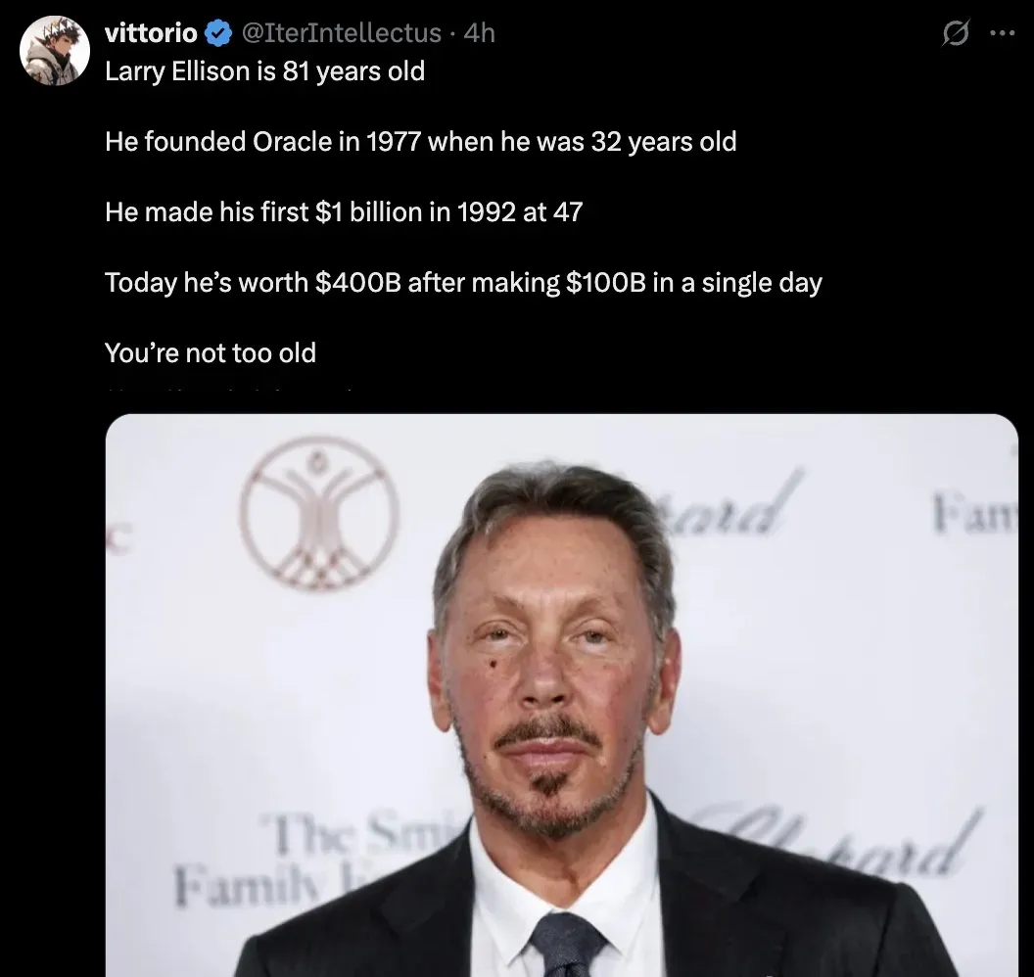The height and width of the screenshot is (977, 1034).
Task: Open Grok analysis of this post
Action: click(954, 32)
